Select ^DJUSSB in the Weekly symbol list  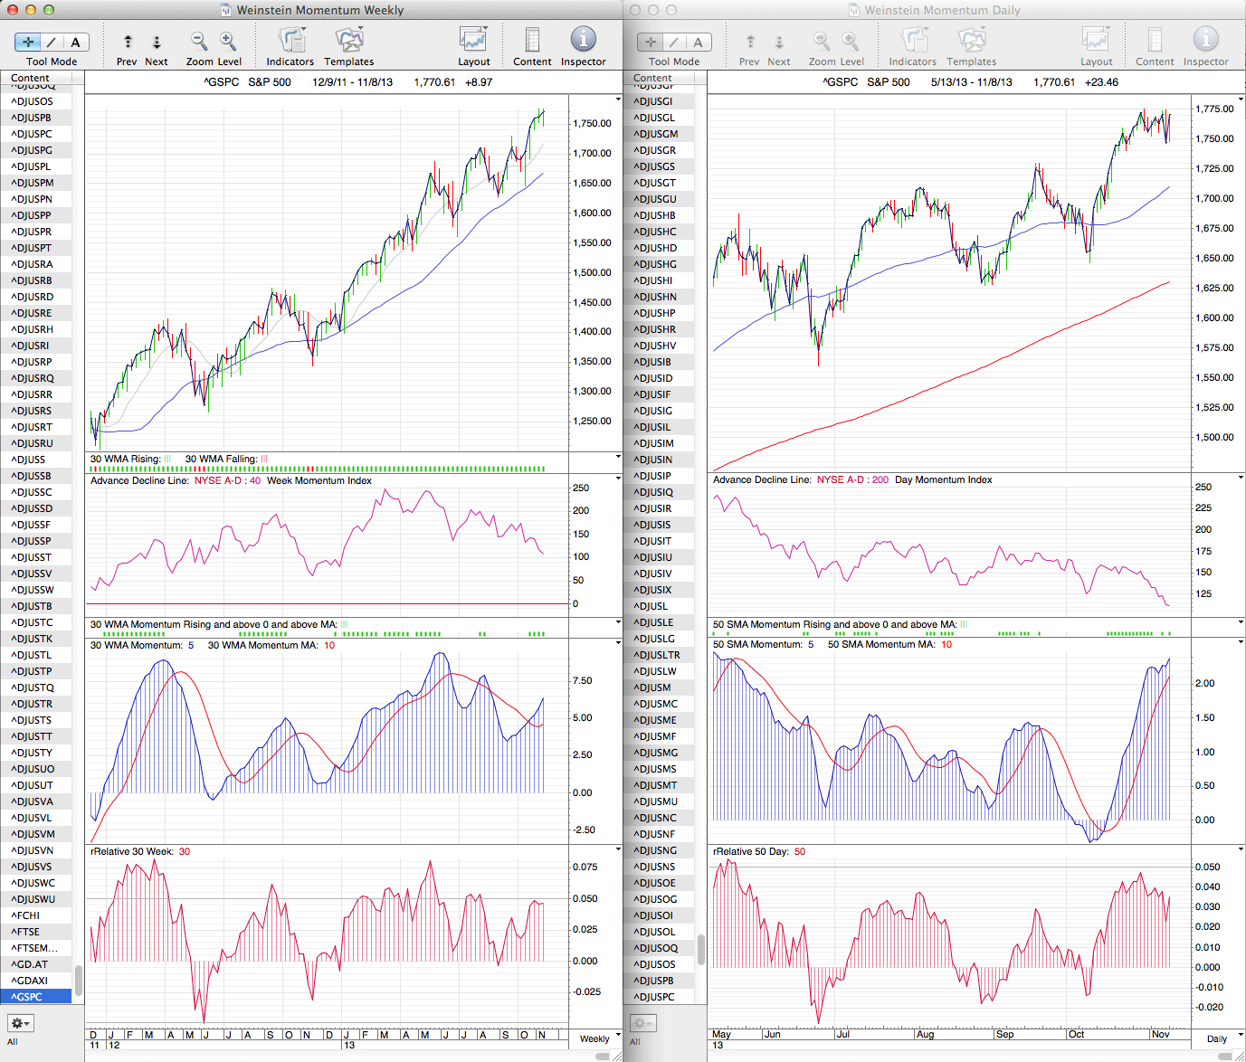pyautogui.click(x=32, y=476)
